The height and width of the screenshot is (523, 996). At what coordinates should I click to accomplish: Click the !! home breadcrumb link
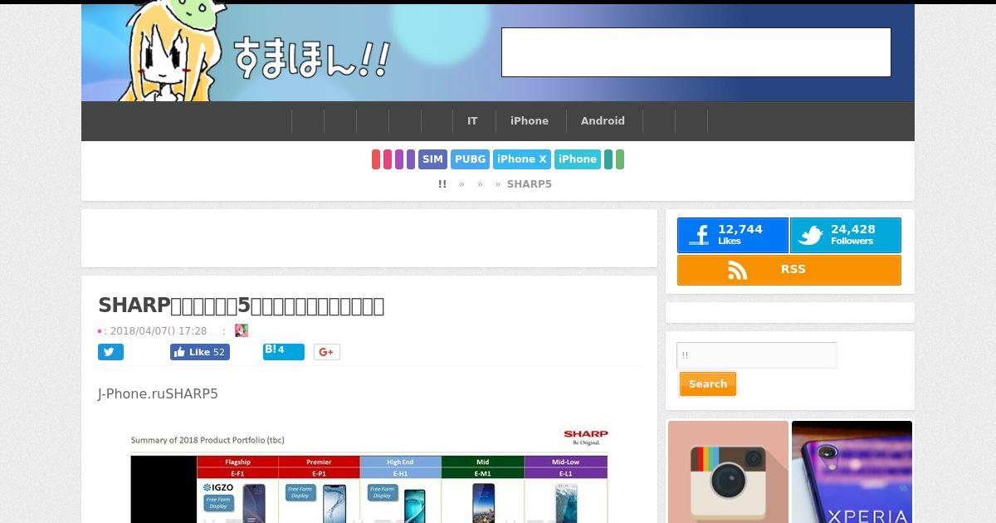(x=442, y=184)
